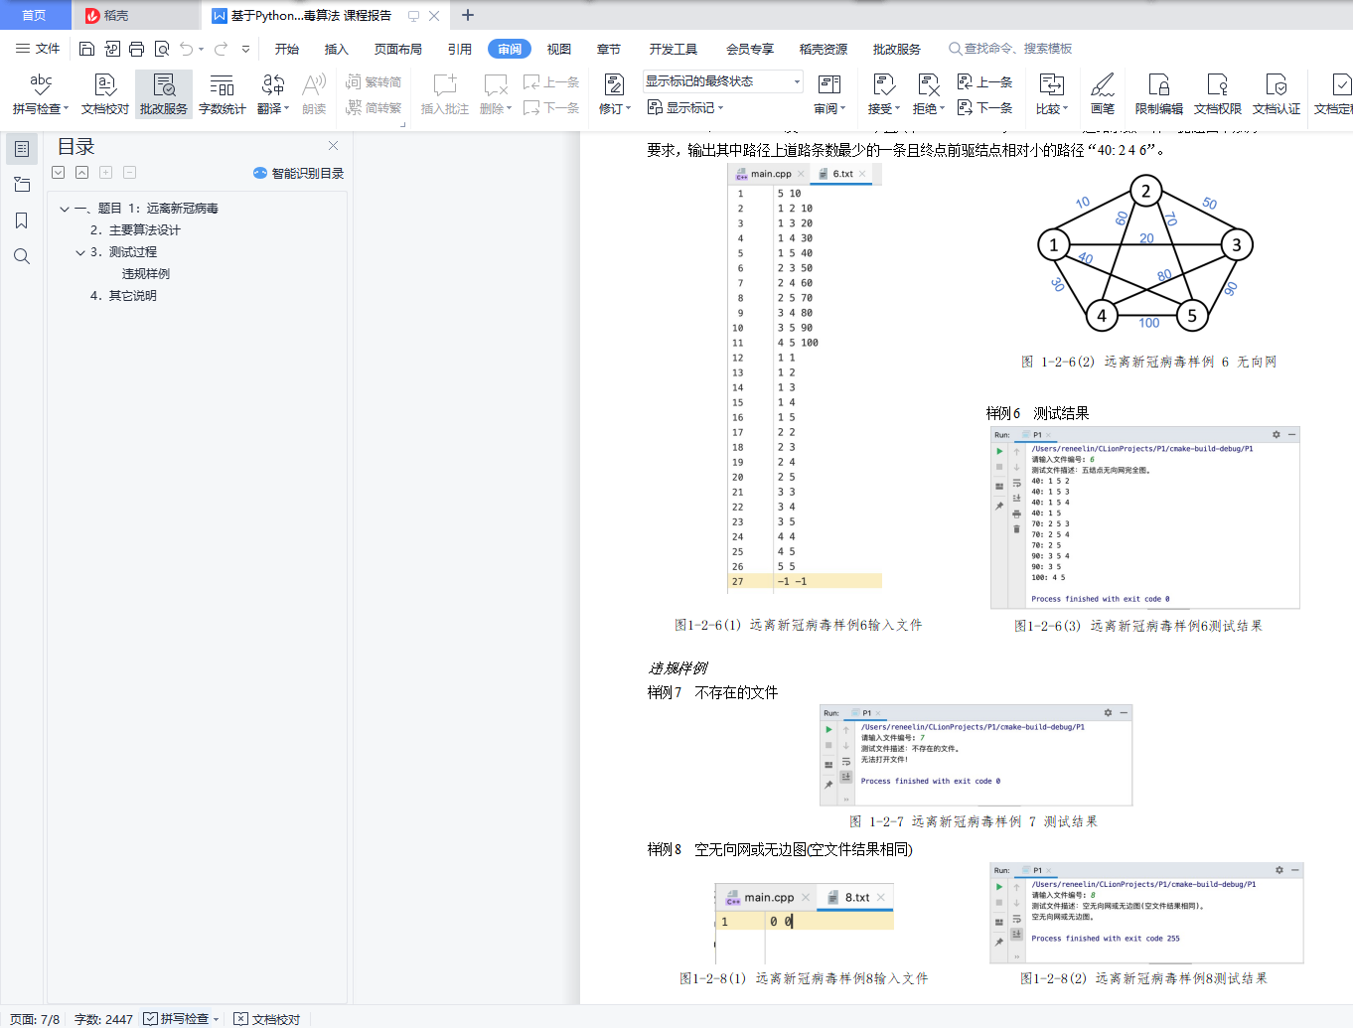
Task: Jump to 违规样例 in outline
Action: click(x=146, y=274)
